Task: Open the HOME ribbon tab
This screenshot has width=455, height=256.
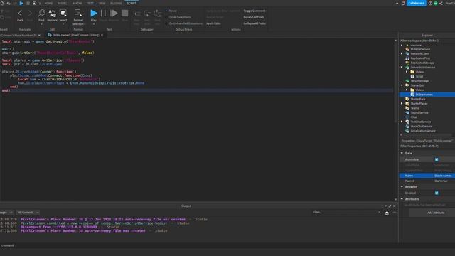Action: point(48,3)
